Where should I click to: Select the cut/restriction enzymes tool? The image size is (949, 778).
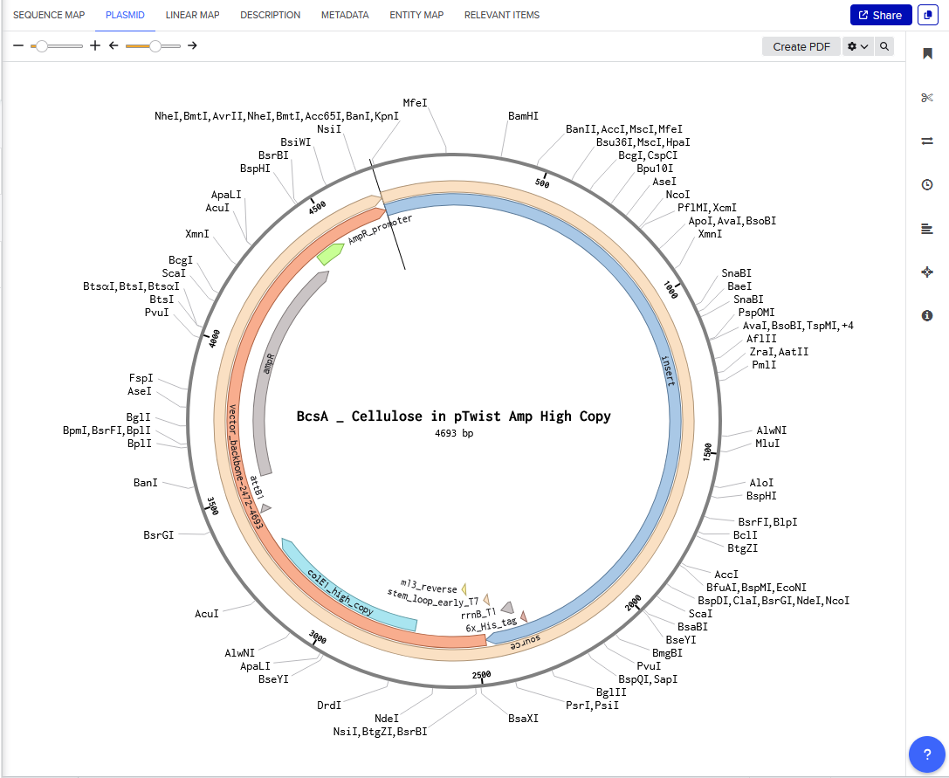(927, 98)
